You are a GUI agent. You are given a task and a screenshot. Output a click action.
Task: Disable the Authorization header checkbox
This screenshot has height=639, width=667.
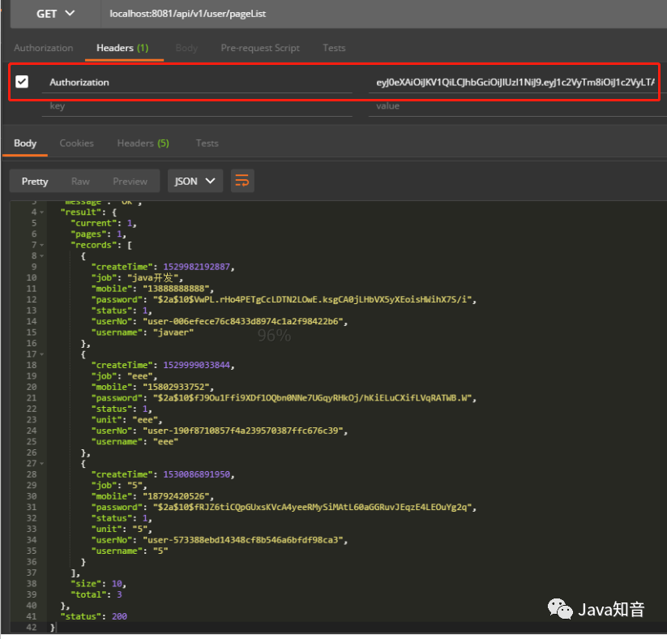[x=22, y=82]
